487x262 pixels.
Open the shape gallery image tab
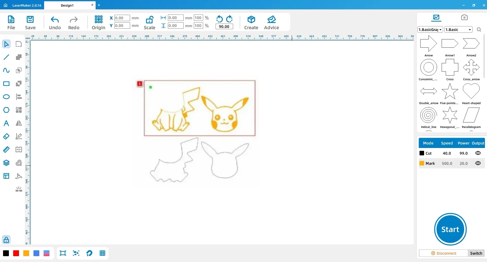coord(436,18)
